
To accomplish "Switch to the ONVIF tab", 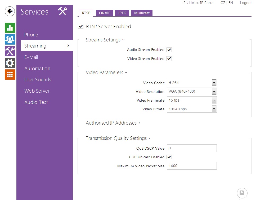I will tap(104, 13).
